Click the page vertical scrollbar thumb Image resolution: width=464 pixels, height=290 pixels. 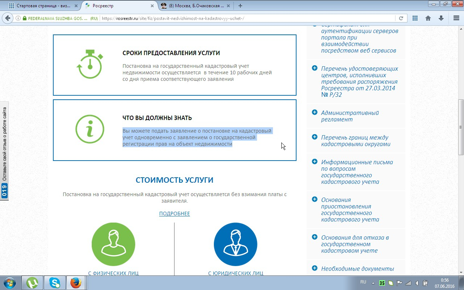tap(461, 127)
